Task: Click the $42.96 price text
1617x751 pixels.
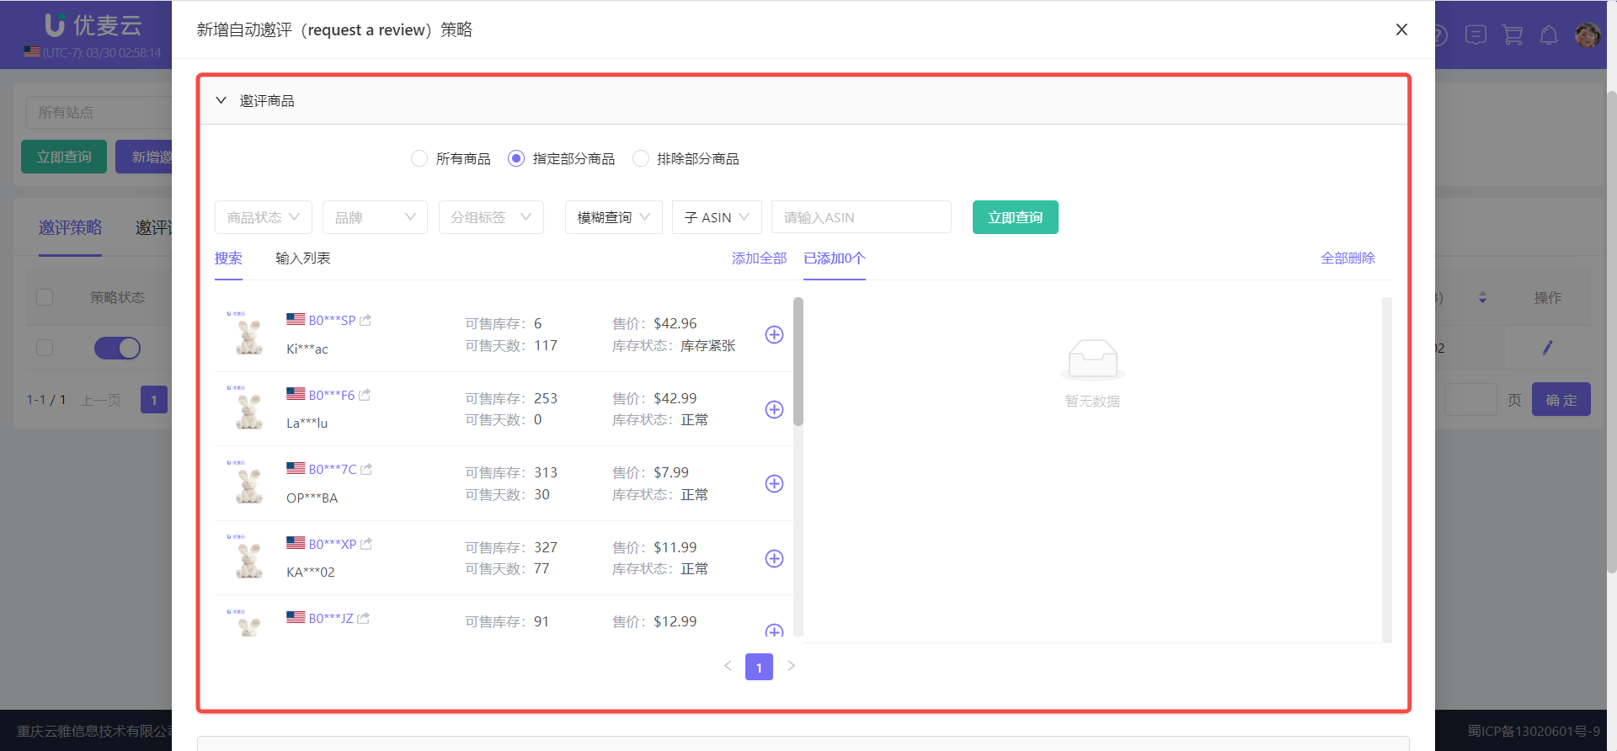Action: [675, 323]
